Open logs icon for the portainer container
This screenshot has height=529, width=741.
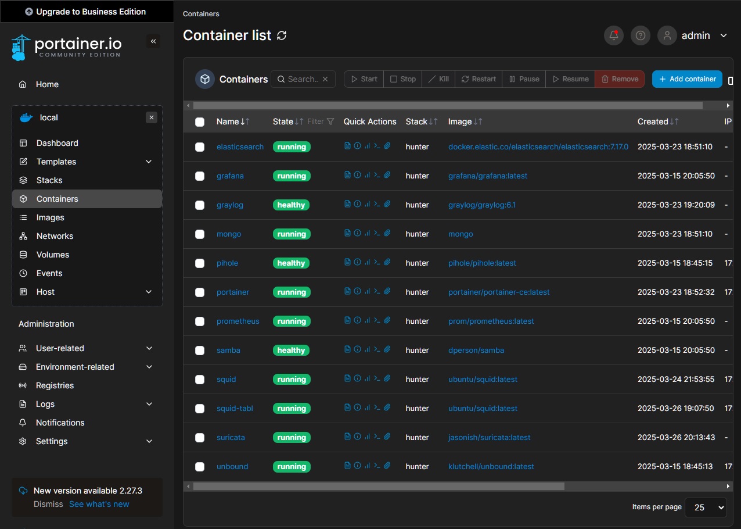[x=347, y=291]
